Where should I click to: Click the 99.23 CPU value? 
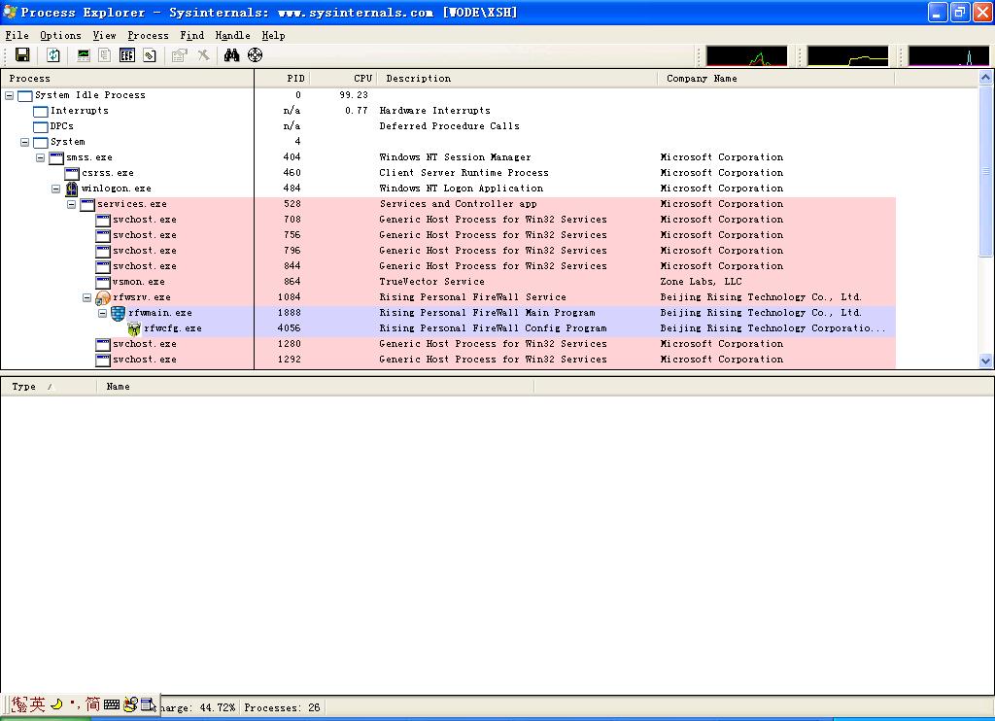[354, 95]
